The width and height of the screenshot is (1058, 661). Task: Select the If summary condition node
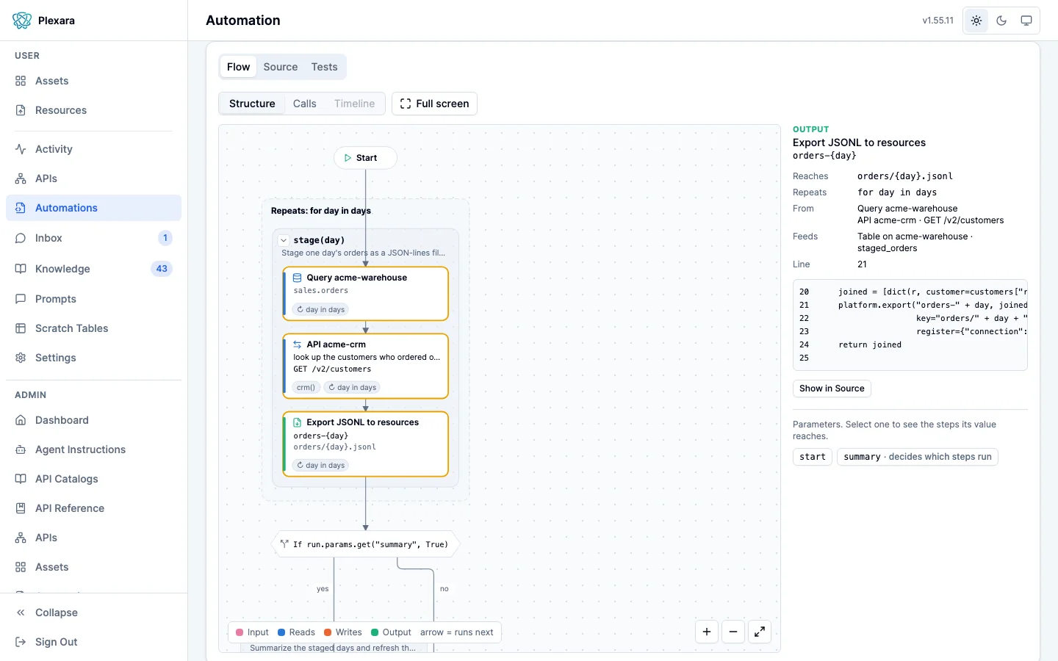(365, 544)
